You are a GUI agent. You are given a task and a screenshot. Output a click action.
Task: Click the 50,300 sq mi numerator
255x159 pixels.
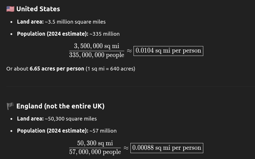coord(95,143)
